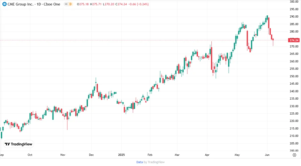Click the Jun label on the time axis
This screenshot has height=166, width=301.
click(x=267, y=155)
